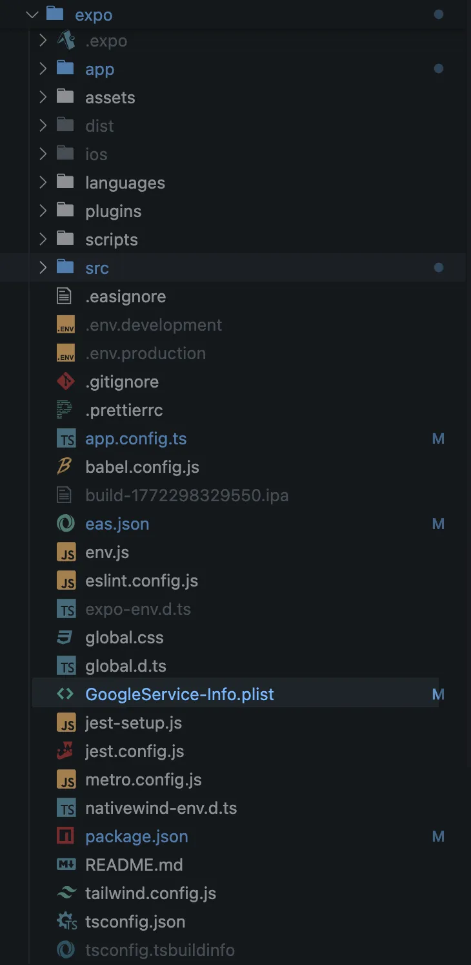Image resolution: width=471 pixels, height=965 pixels.
Task: Click the EAS icon beside eas.json
Action: tap(65, 524)
